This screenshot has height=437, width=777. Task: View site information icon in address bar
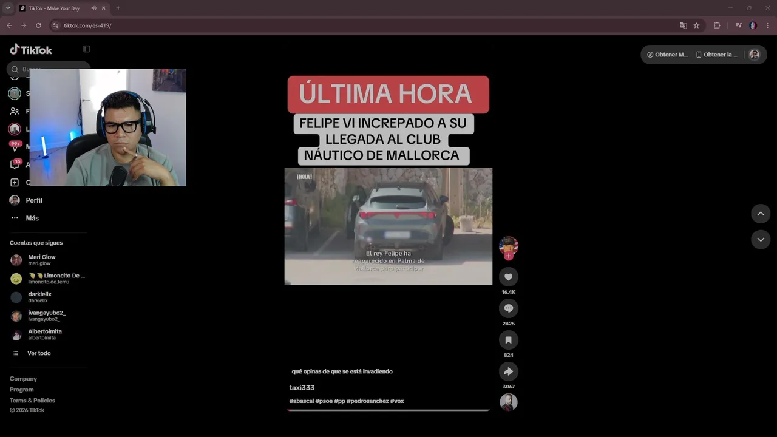[56, 25]
